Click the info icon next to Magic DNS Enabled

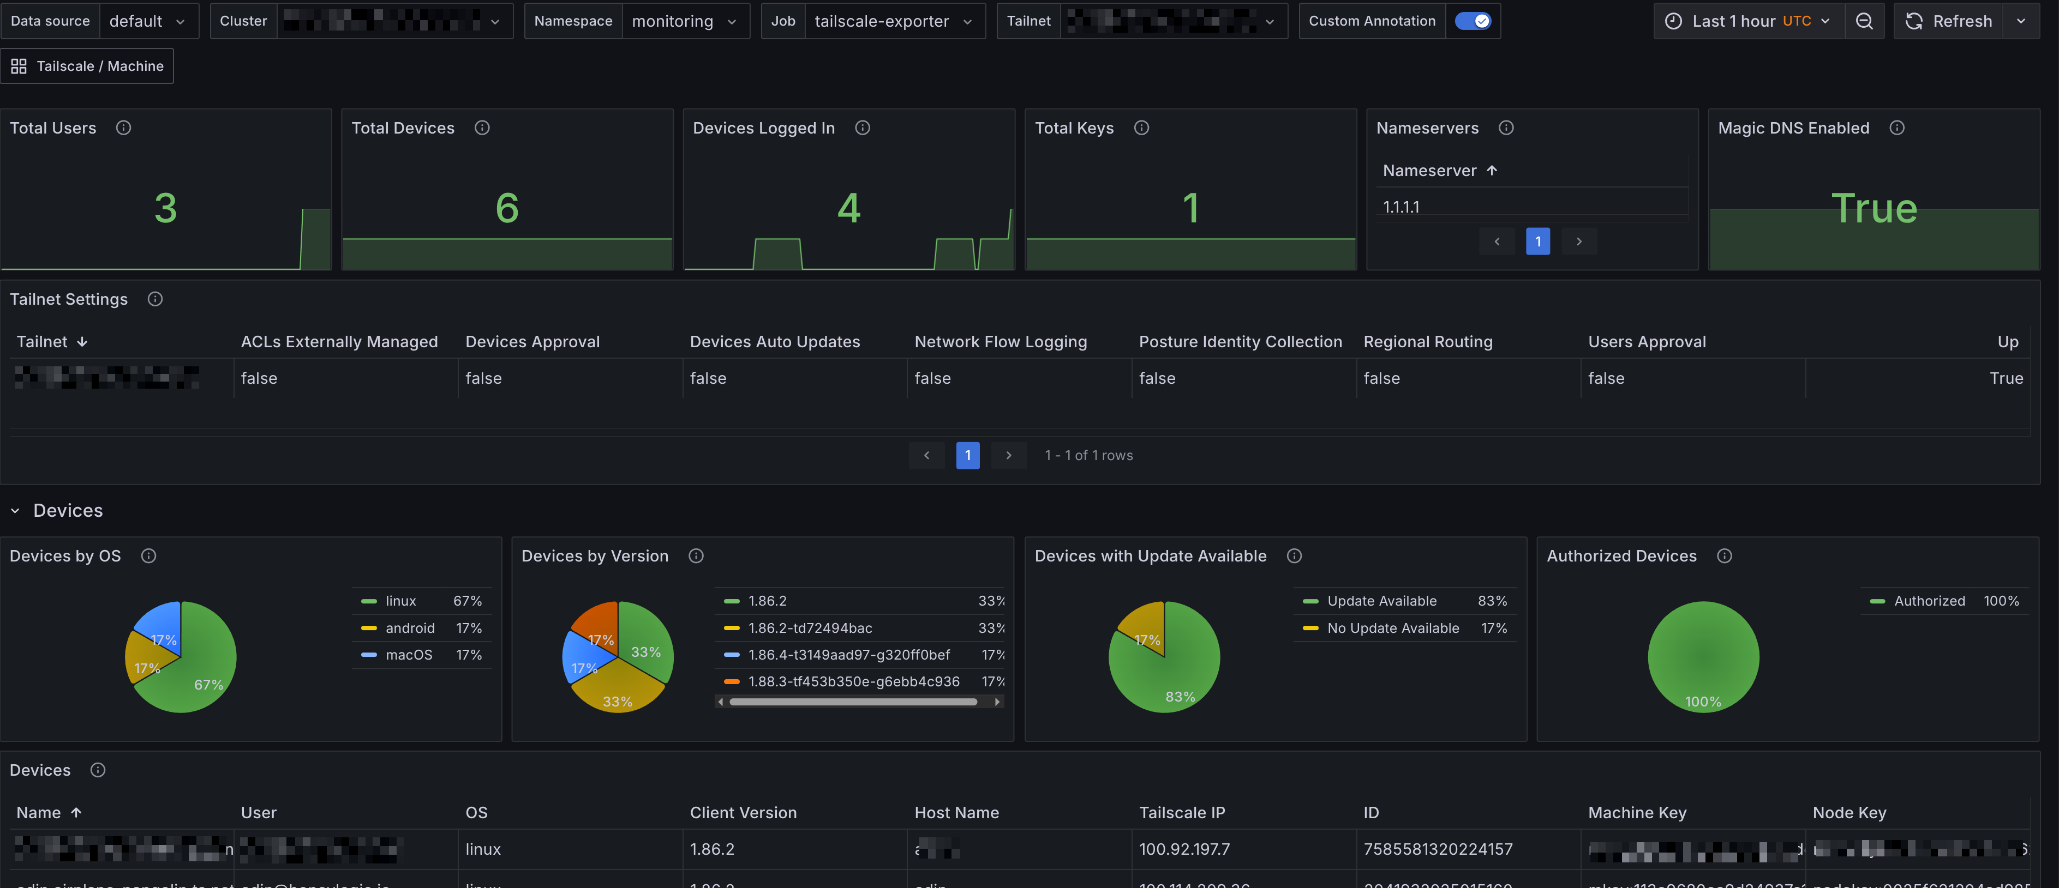click(1896, 128)
